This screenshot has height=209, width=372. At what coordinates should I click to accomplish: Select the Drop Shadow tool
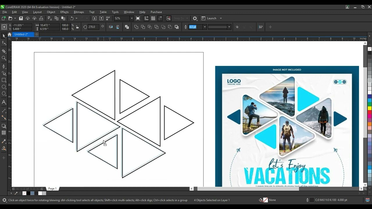pos(4,126)
